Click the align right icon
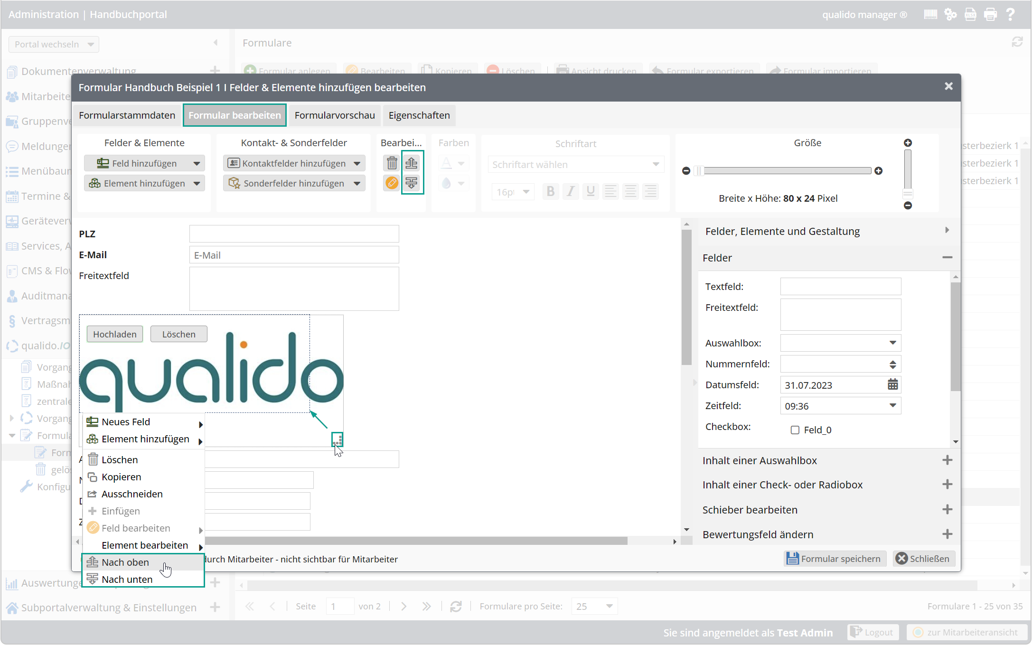The width and height of the screenshot is (1032, 645). pyautogui.click(x=650, y=191)
